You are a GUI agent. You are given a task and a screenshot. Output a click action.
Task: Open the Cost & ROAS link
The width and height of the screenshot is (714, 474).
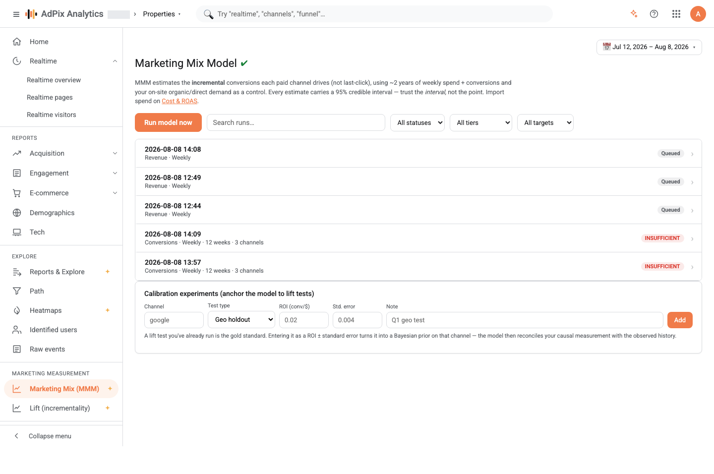pyautogui.click(x=179, y=101)
